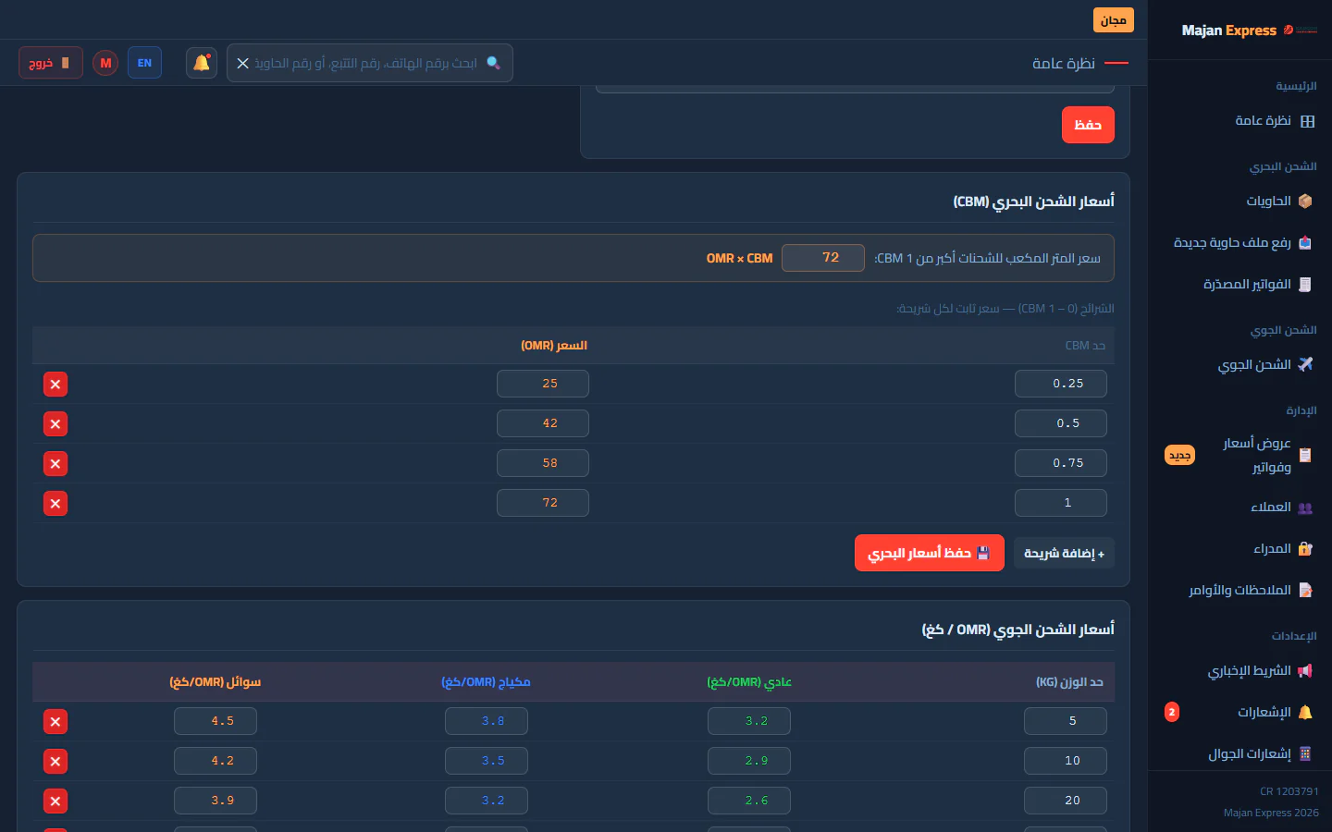Edit the CBM limit field showing 0.75
The image size is (1332, 832).
[x=1061, y=463]
